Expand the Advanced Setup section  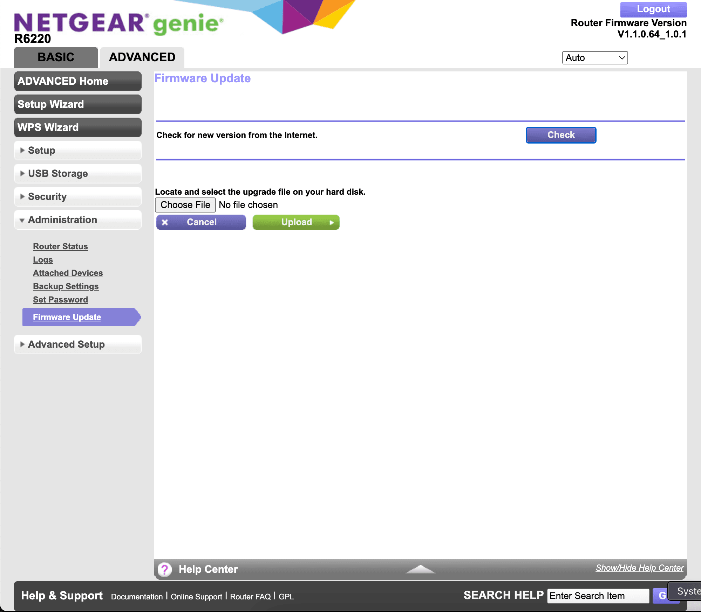click(78, 345)
